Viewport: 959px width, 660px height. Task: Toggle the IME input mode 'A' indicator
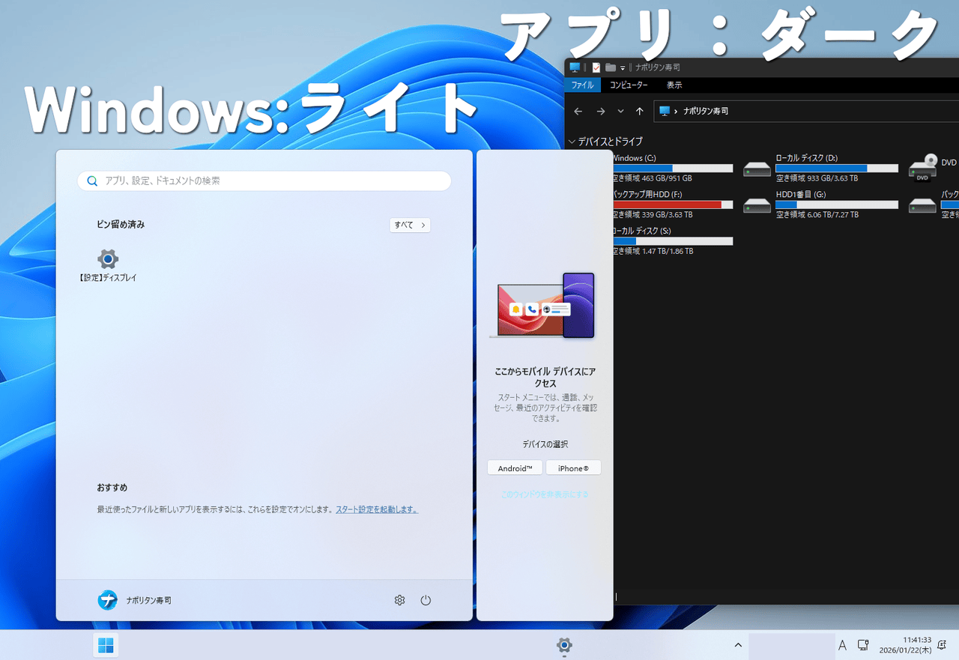point(842,645)
